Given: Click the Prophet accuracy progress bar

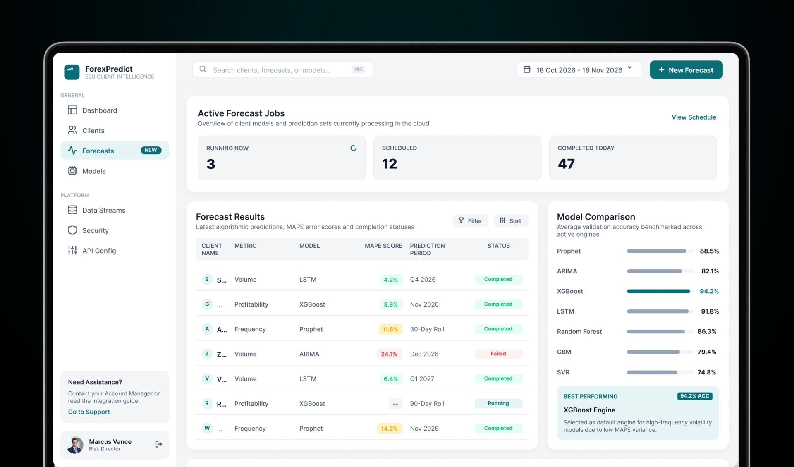Looking at the screenshot, I should coord(660,251).
